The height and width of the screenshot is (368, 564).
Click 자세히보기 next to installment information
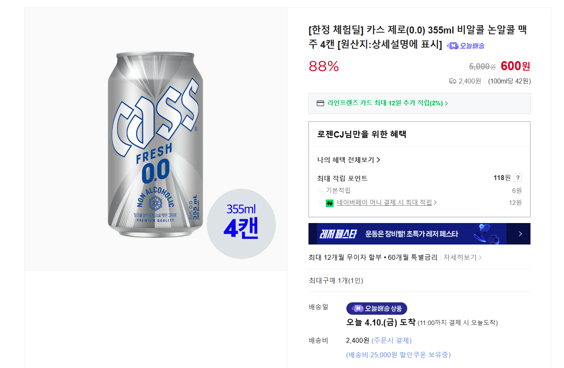pos(459,256)
